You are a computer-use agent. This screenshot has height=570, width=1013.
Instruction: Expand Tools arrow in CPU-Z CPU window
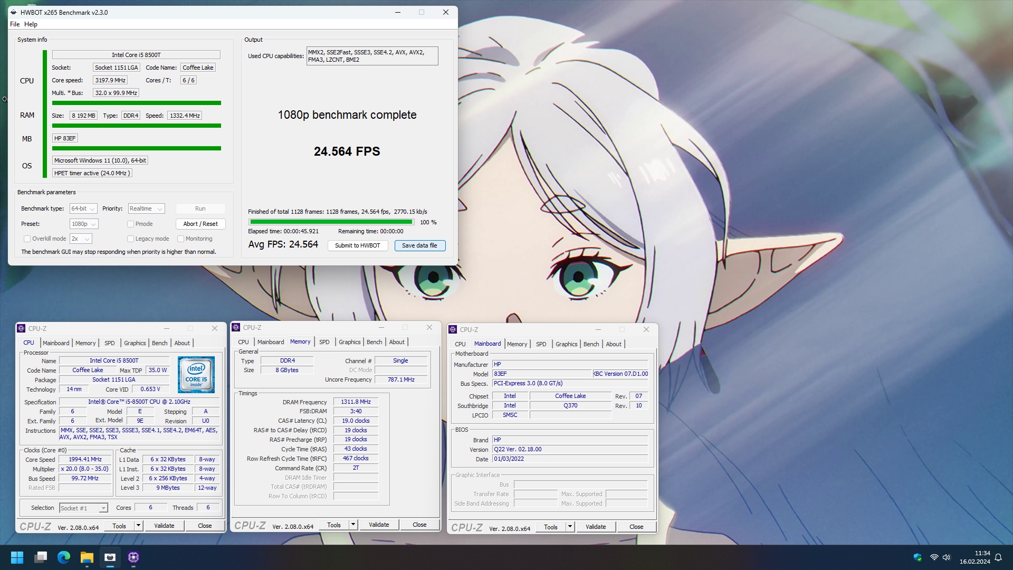pos(138,526)
